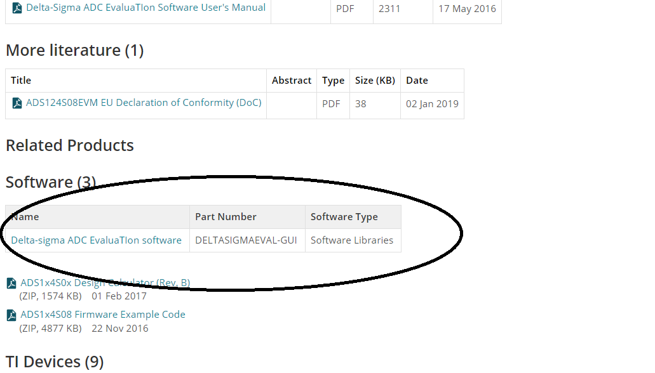Open Delta-sigma ADC EvaluaTIon software link
The width and height of the screenshot is (655, 373).
[x=96, y=240]
